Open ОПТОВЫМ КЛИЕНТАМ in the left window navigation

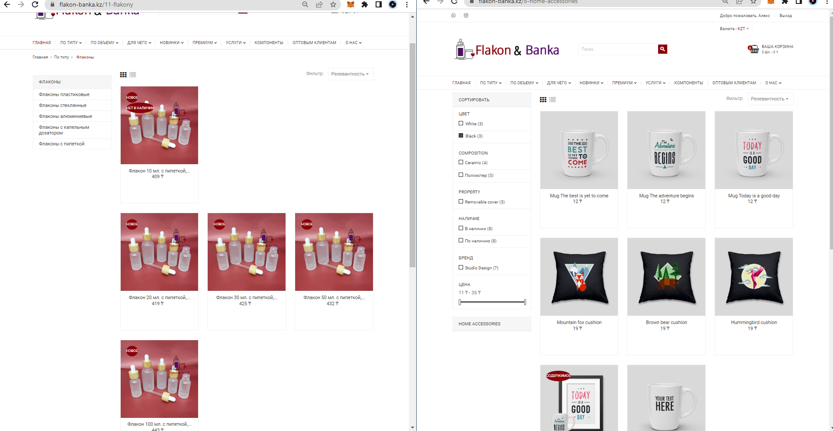pos(314,43)
